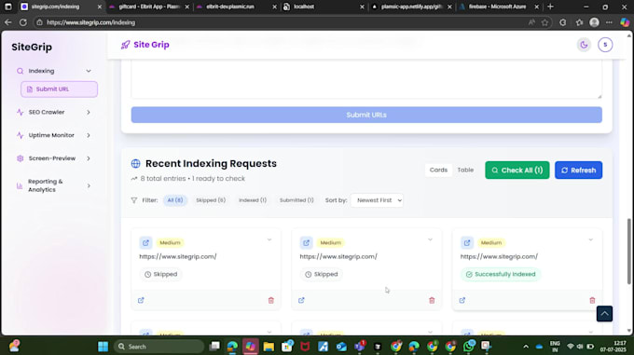
Task: Open the external link at bottom of Successfully Indexed card
Action: click(462, 300)
